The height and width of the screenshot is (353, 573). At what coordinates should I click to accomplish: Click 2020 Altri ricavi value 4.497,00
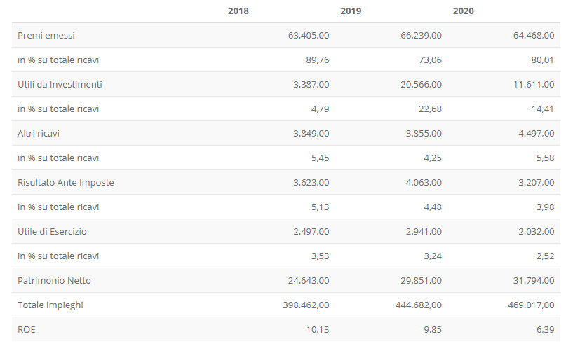[536, 133]
